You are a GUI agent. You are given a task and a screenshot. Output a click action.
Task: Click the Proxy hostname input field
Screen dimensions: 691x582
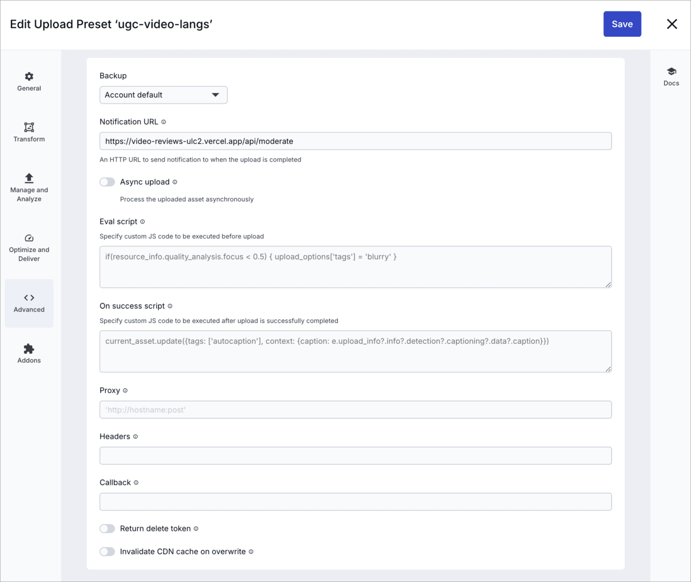(355, 409)
